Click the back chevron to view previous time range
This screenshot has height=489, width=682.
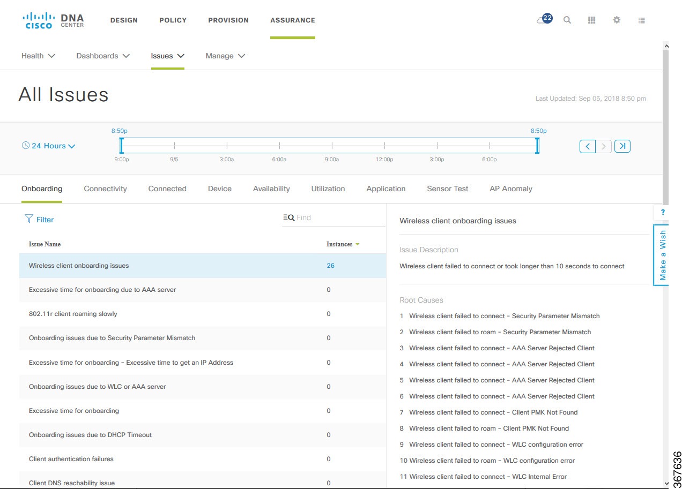(x=587, y=146)
